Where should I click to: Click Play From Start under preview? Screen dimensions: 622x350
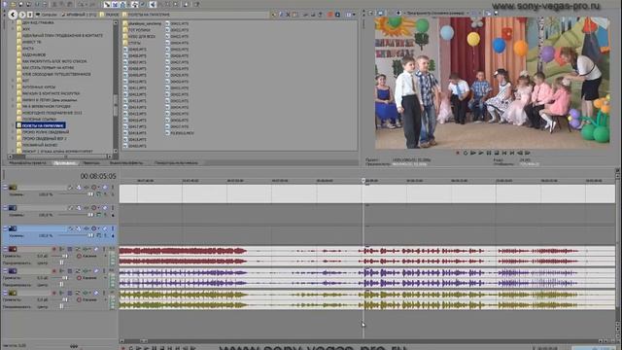coord(473,153)
